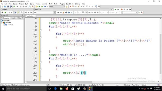Click the debugger Pause icon
Image resolution: width=162 pixels, height=91 pixels.
tap(90, 7)
